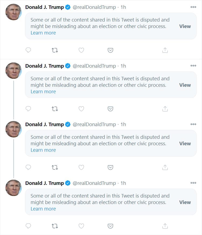Open Learn more link in last tweet

click(43, 209)
